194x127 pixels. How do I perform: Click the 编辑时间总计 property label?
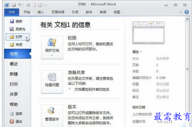[x=142, y=78]
